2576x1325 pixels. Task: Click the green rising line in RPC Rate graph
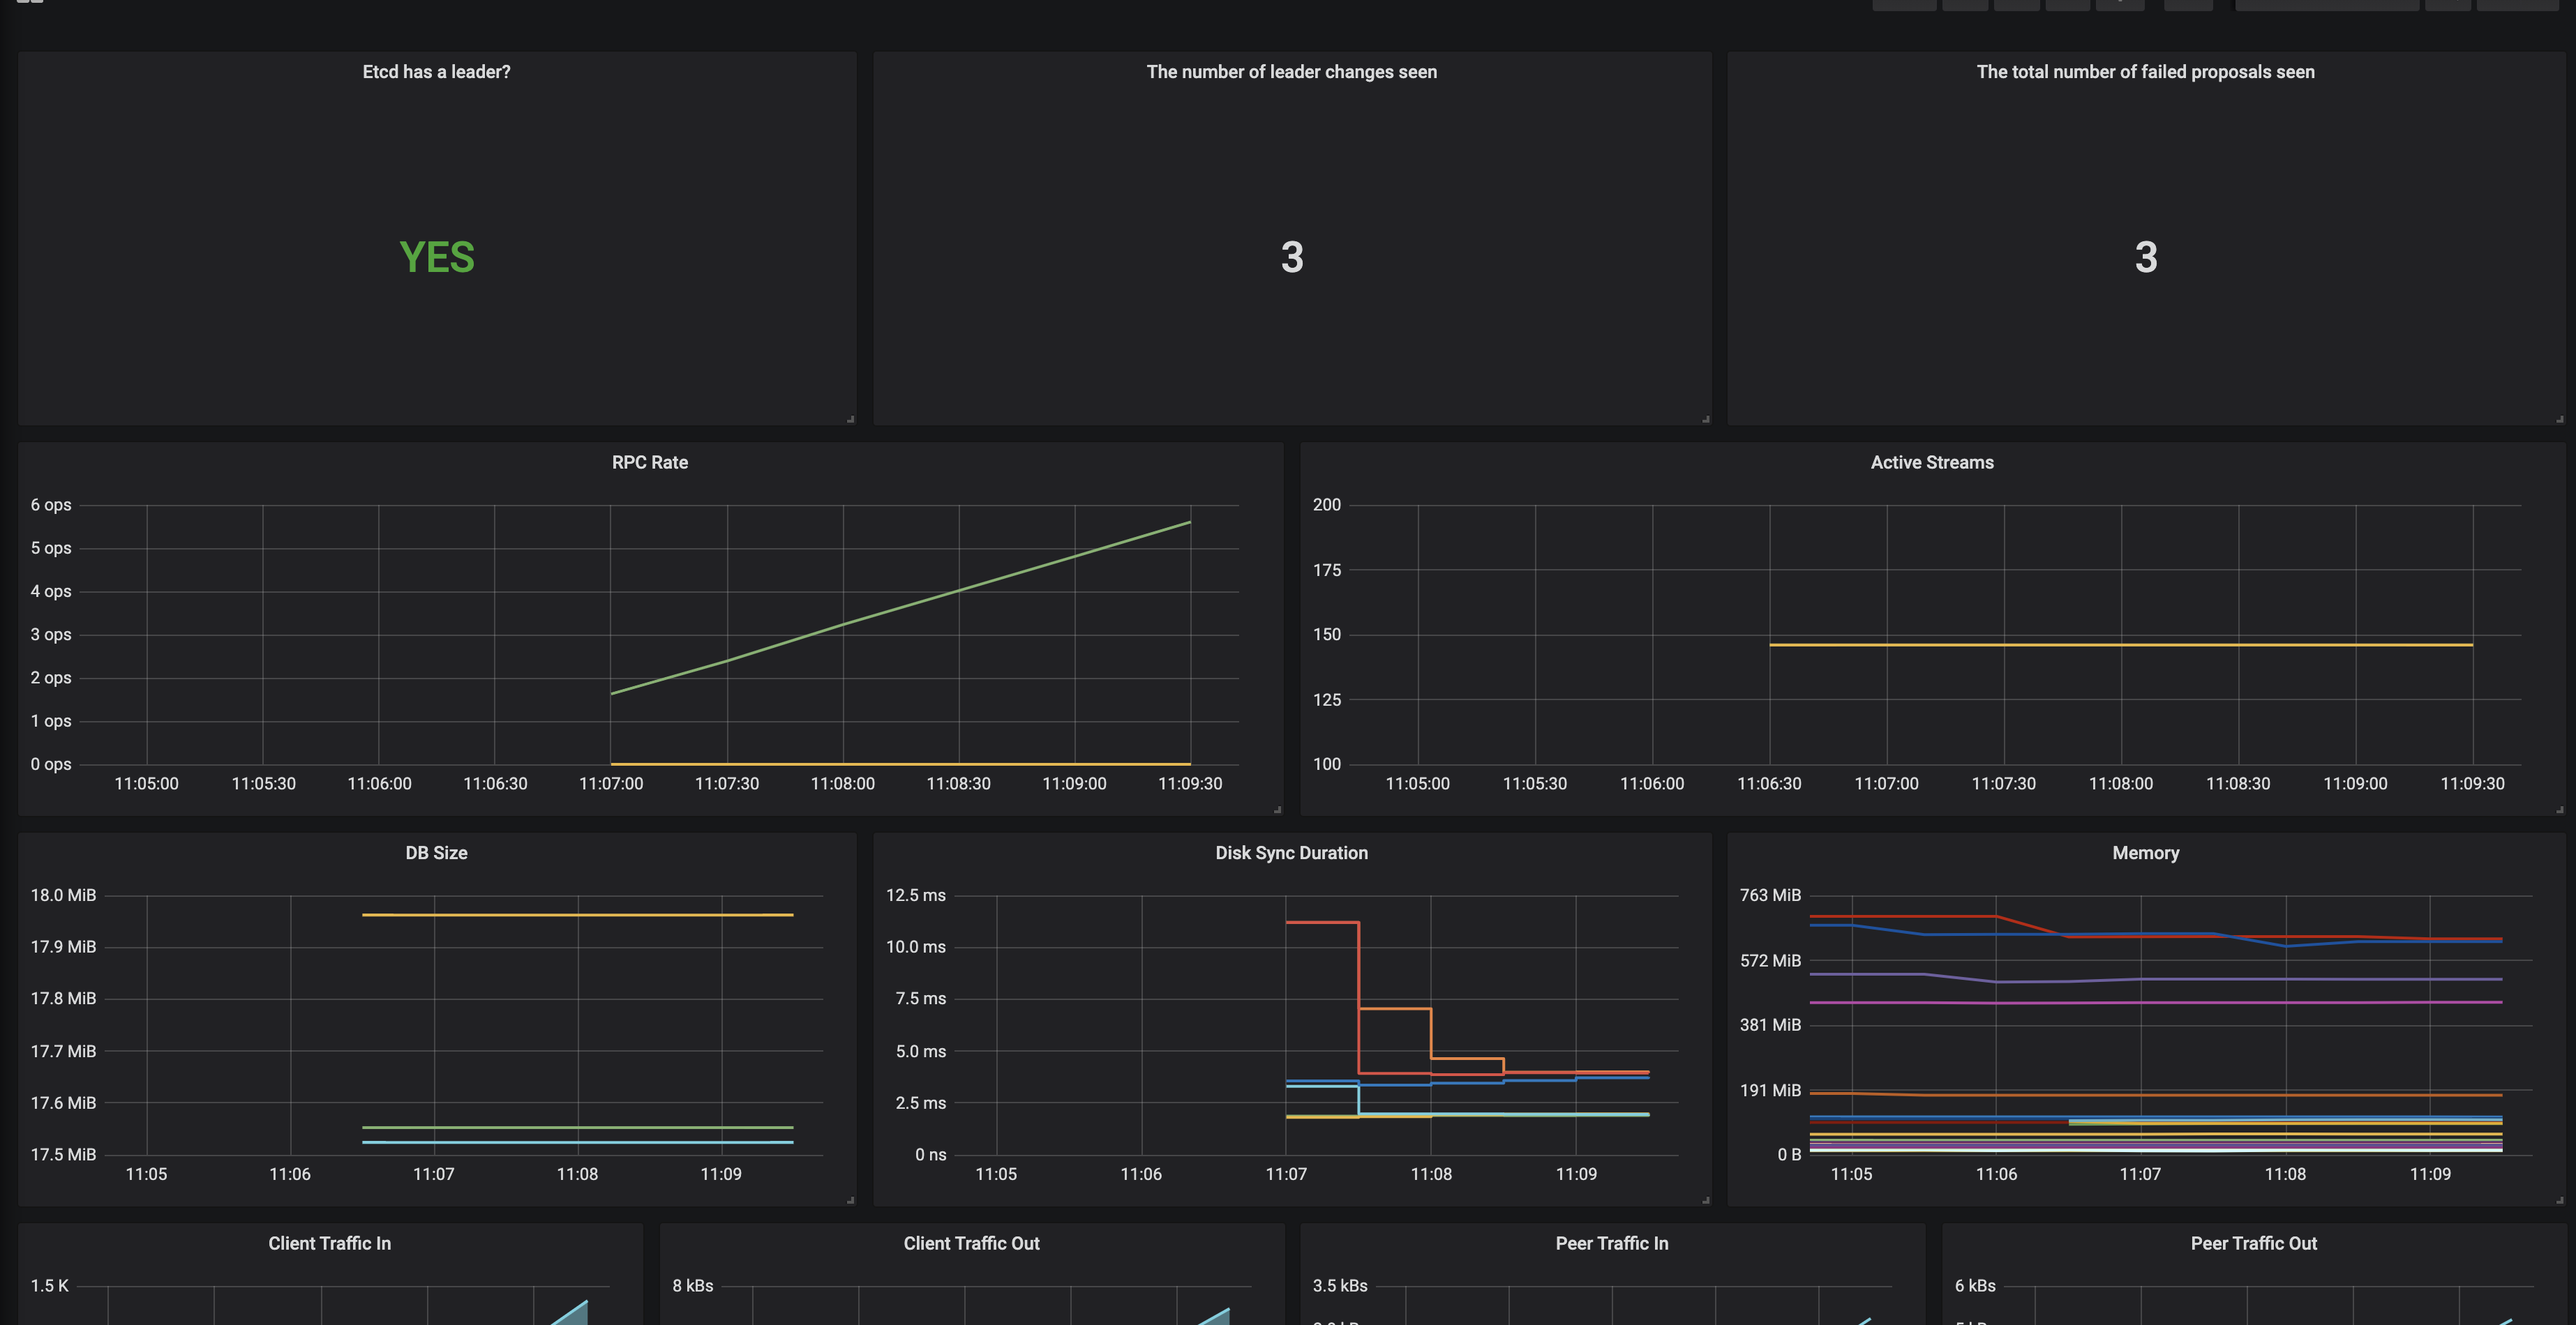point(900,609)
